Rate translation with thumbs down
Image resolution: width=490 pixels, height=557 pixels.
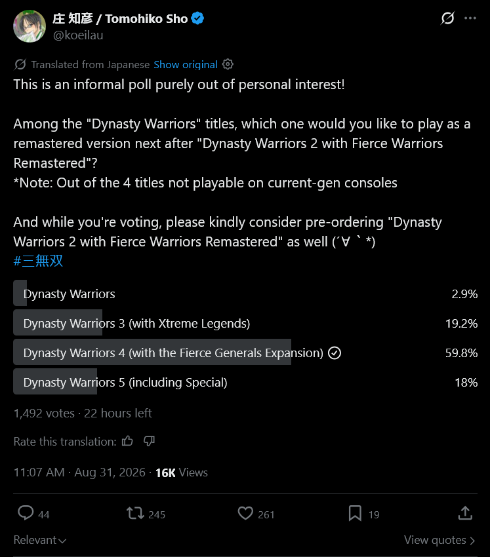(x=149, y=441)
